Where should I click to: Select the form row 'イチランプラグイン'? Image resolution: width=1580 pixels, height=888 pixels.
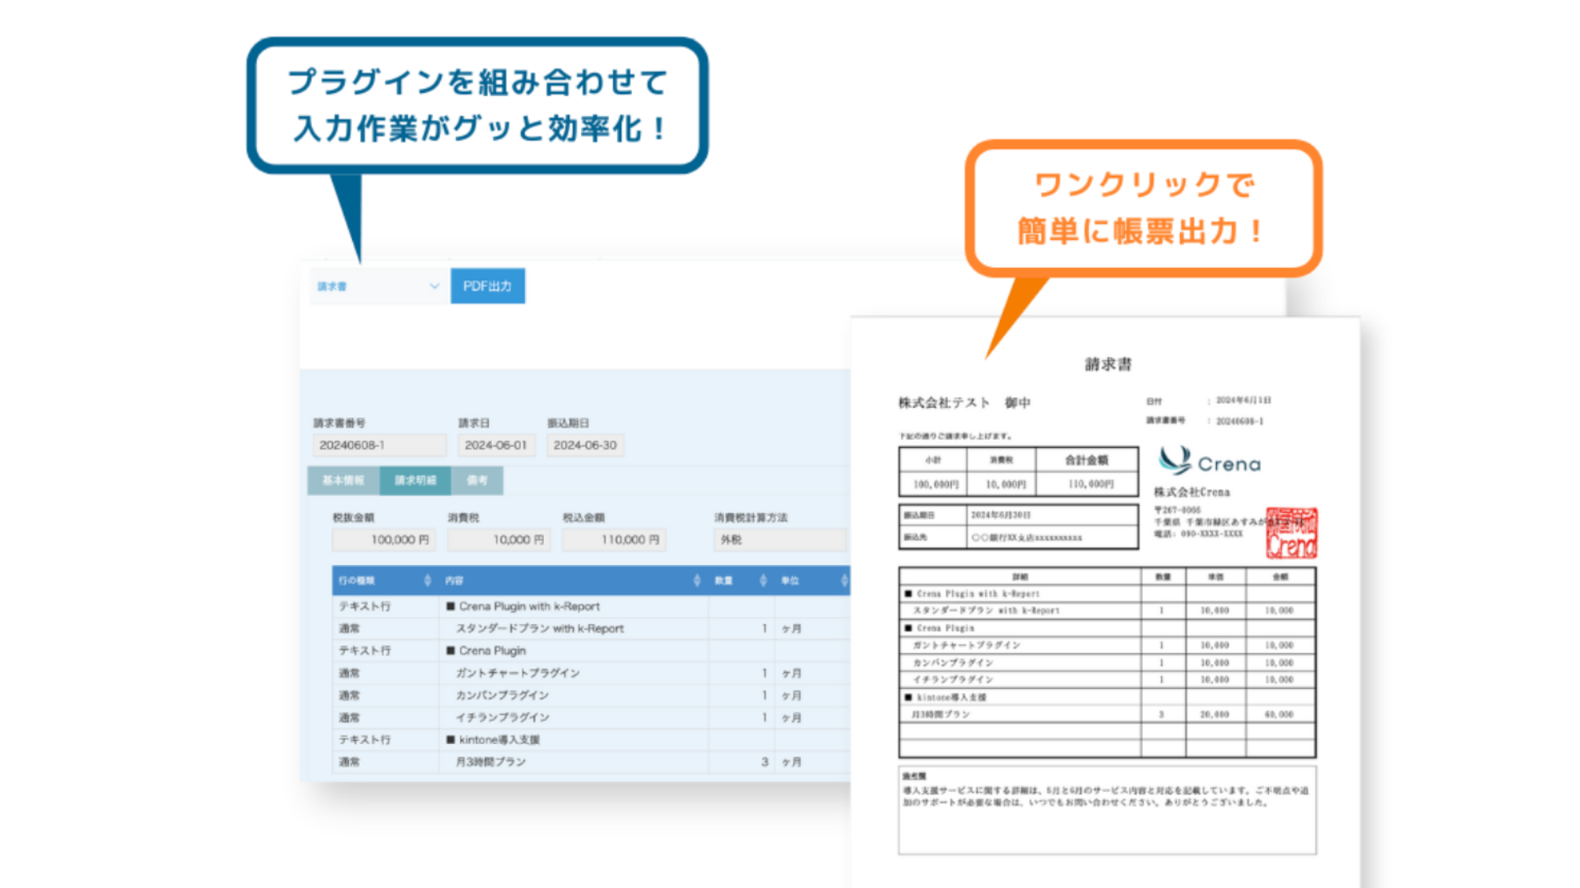[x=591, y=717]
